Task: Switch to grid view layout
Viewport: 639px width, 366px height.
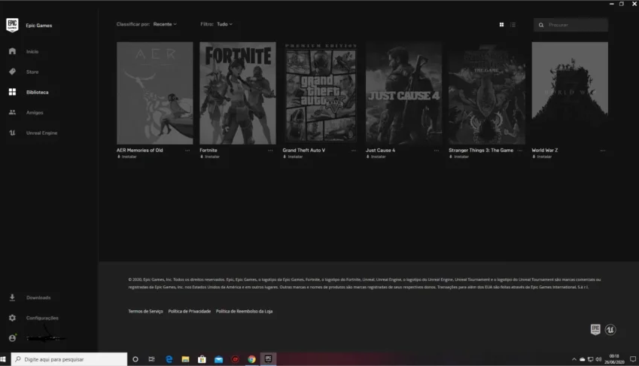Action: [502, 25]
